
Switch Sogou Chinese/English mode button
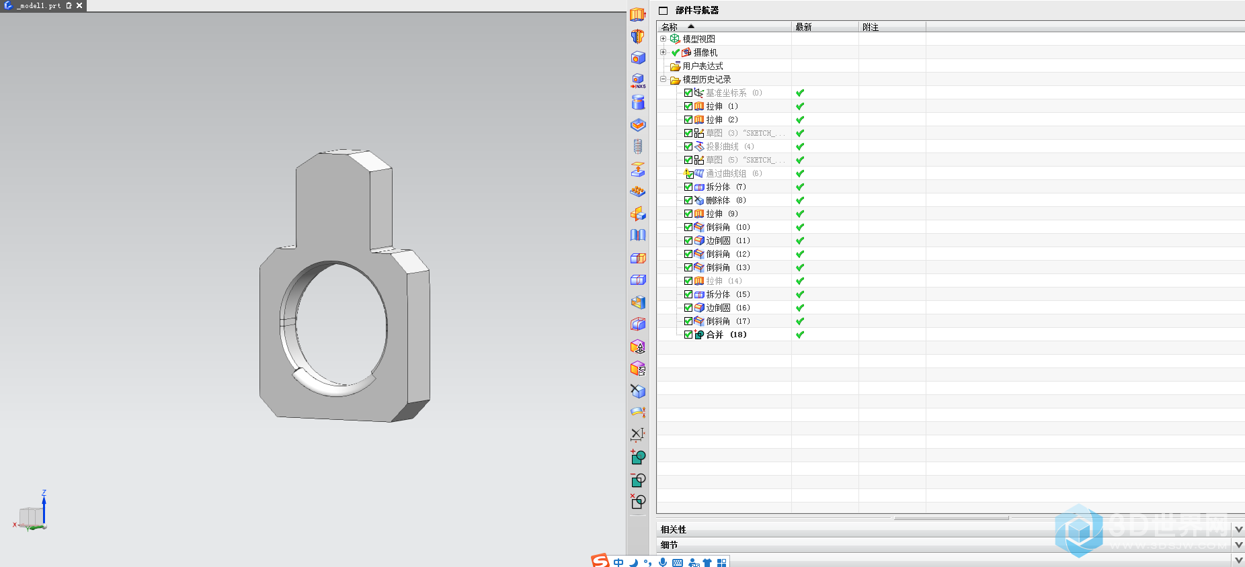coord(618,562)
